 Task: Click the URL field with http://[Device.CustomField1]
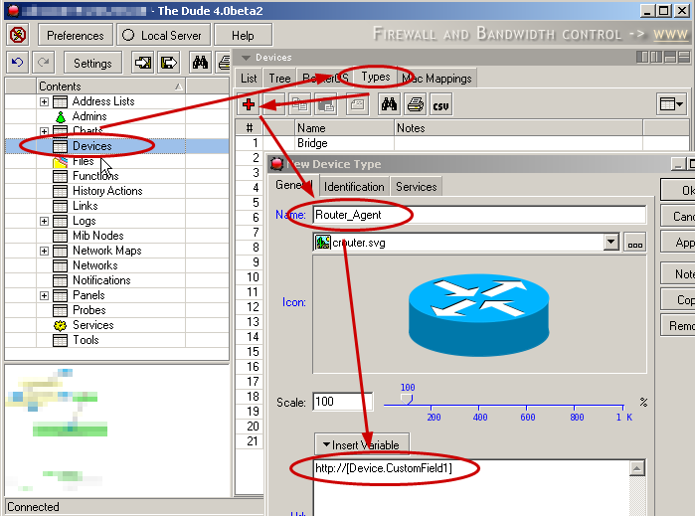pyautogui.click(x=471, y=487)
